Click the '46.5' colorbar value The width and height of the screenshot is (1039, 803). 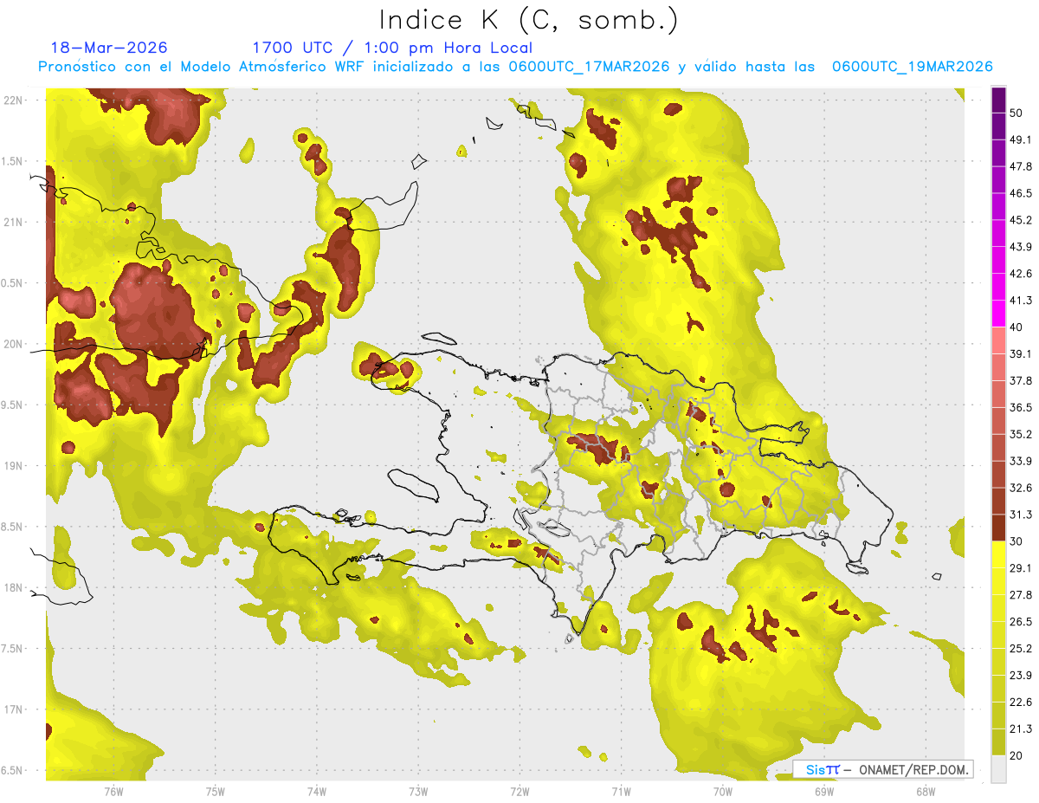[1021, 193]
